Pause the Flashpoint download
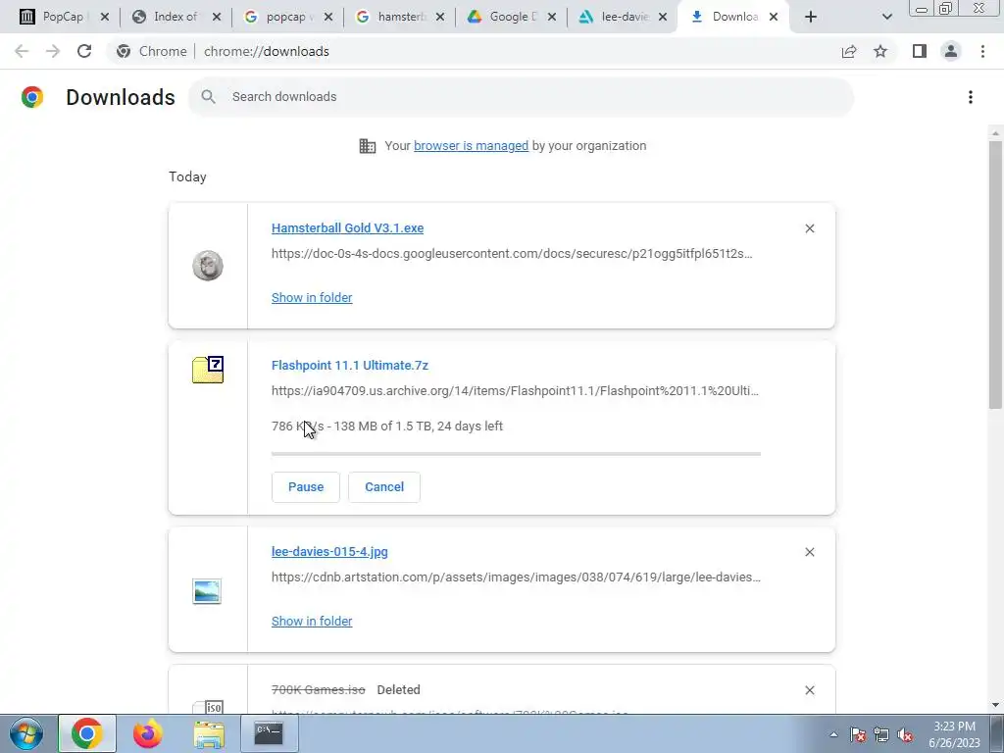Image resolution: width=1004 pixels, height=753 pixels. 306,487
